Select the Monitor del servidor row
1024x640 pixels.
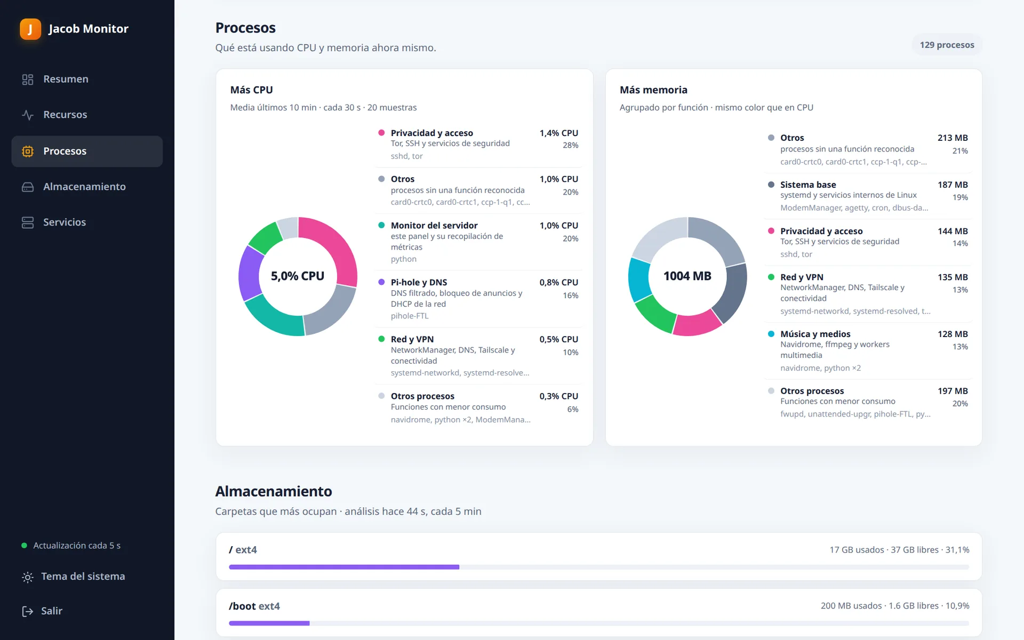coord(478,242)
